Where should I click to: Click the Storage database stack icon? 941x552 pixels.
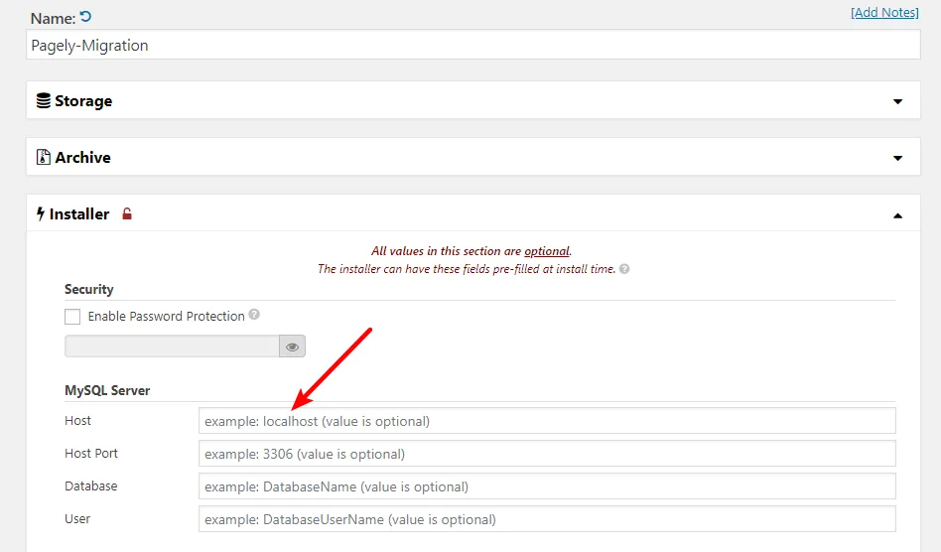coord(44,100)
